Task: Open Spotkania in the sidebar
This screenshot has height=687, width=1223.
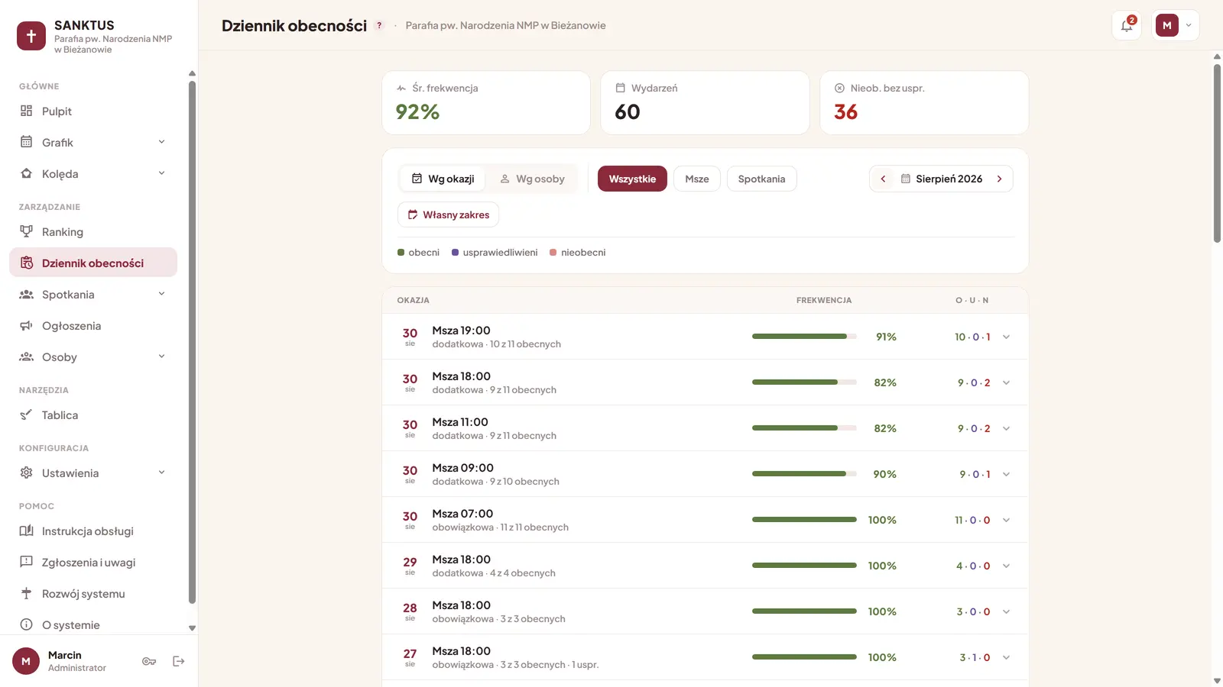Action: pos(93,294)
